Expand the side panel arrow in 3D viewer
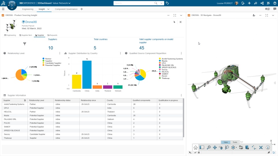The image size is (278, 156). point(275,83)
